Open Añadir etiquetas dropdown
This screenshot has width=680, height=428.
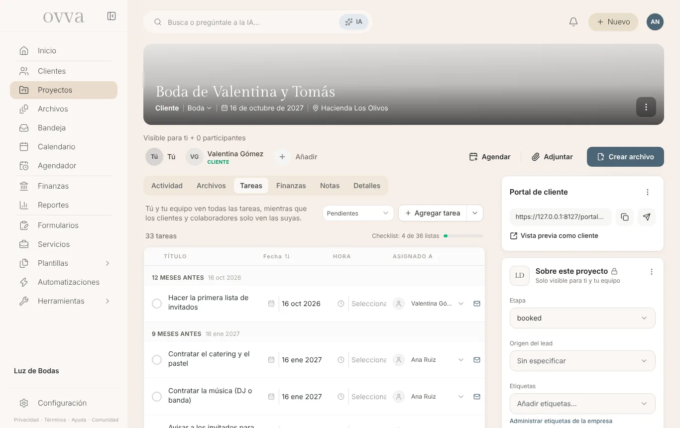coord(582,404)
